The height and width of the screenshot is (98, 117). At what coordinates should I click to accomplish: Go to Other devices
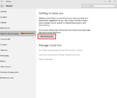[18, 67]
